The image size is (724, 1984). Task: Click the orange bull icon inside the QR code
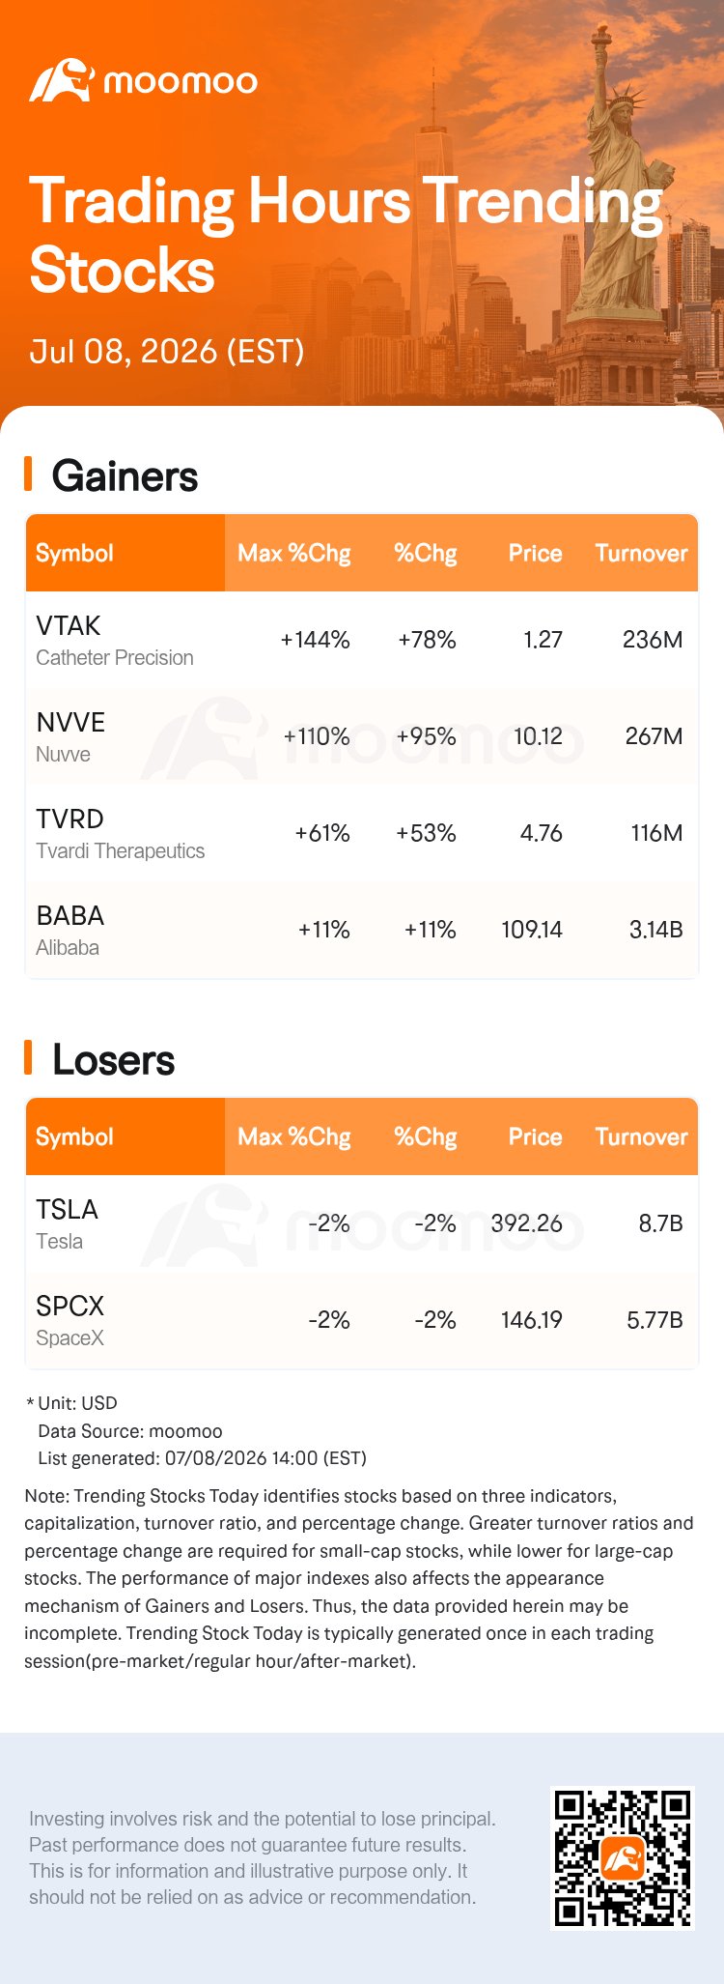(x=623, y=1857)
